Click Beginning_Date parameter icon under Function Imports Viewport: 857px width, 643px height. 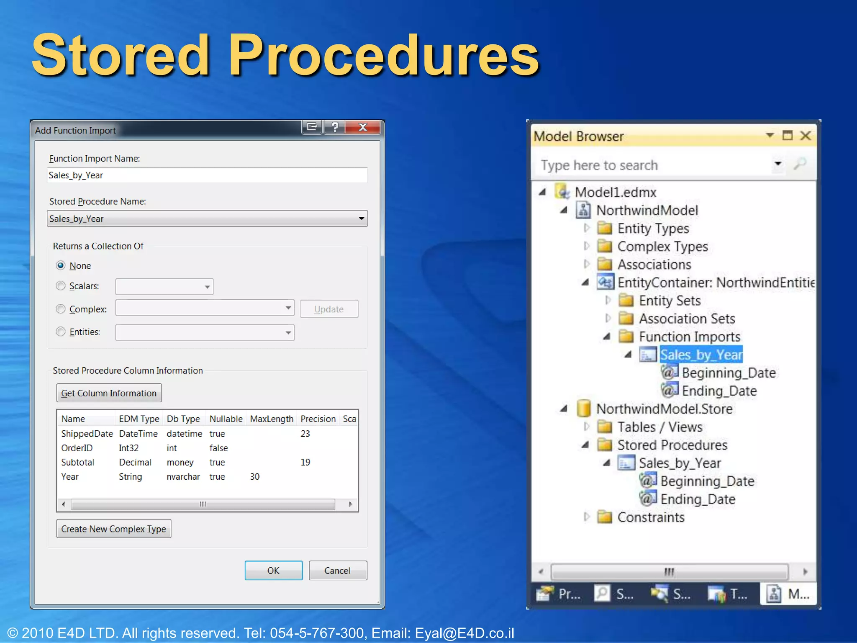pos(670,372)
